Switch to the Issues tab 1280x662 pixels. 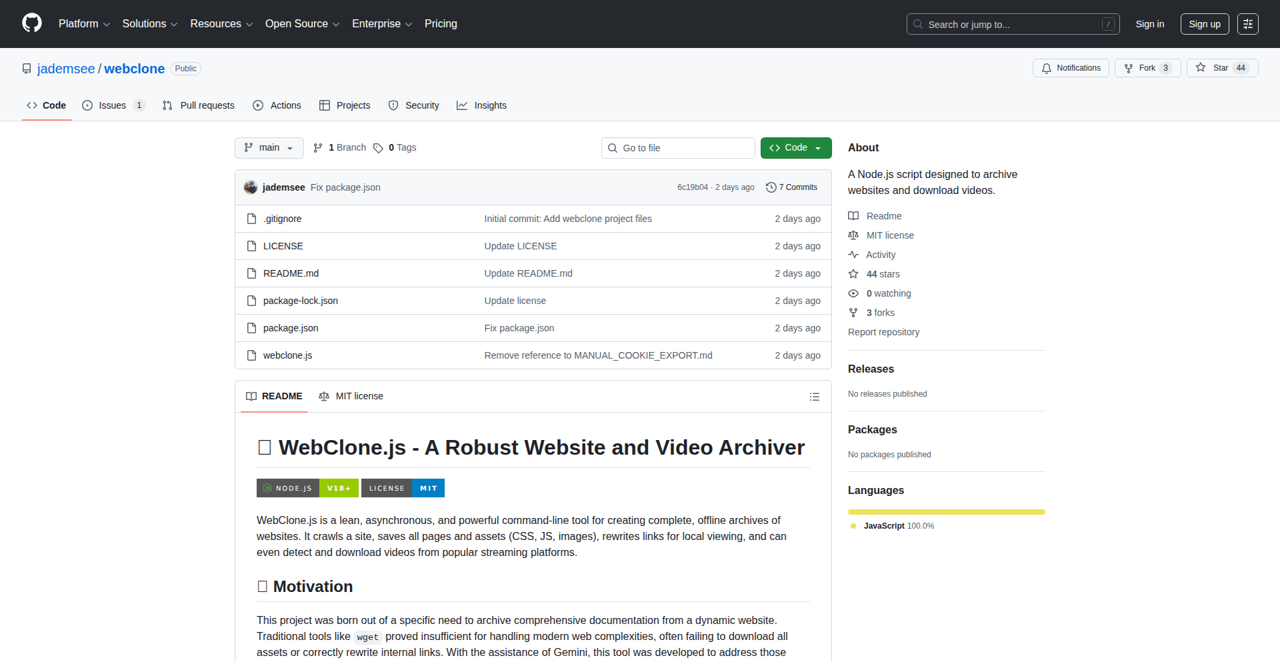point(112,105)
